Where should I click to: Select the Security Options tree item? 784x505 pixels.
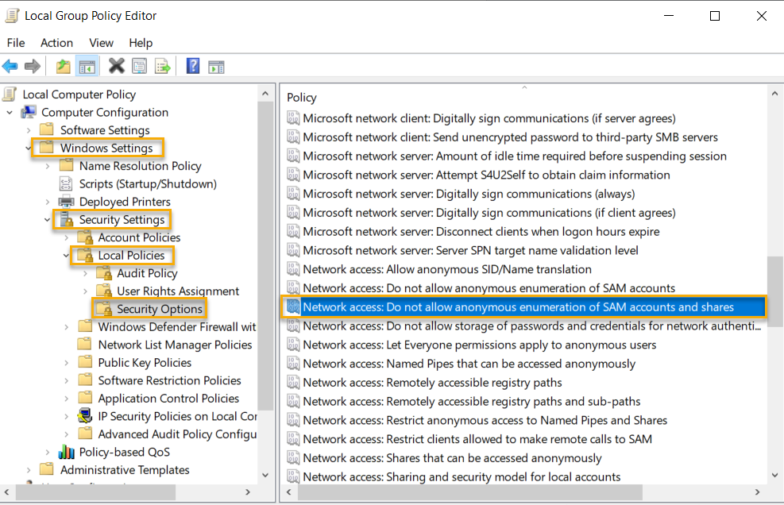tap(161, 308)
